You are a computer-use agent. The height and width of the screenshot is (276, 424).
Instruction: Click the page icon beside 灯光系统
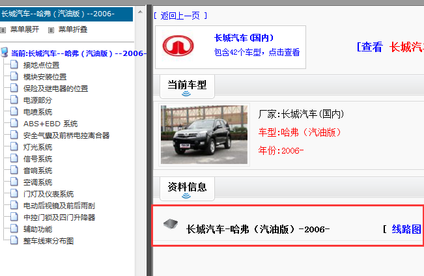[x=14, y=146]
